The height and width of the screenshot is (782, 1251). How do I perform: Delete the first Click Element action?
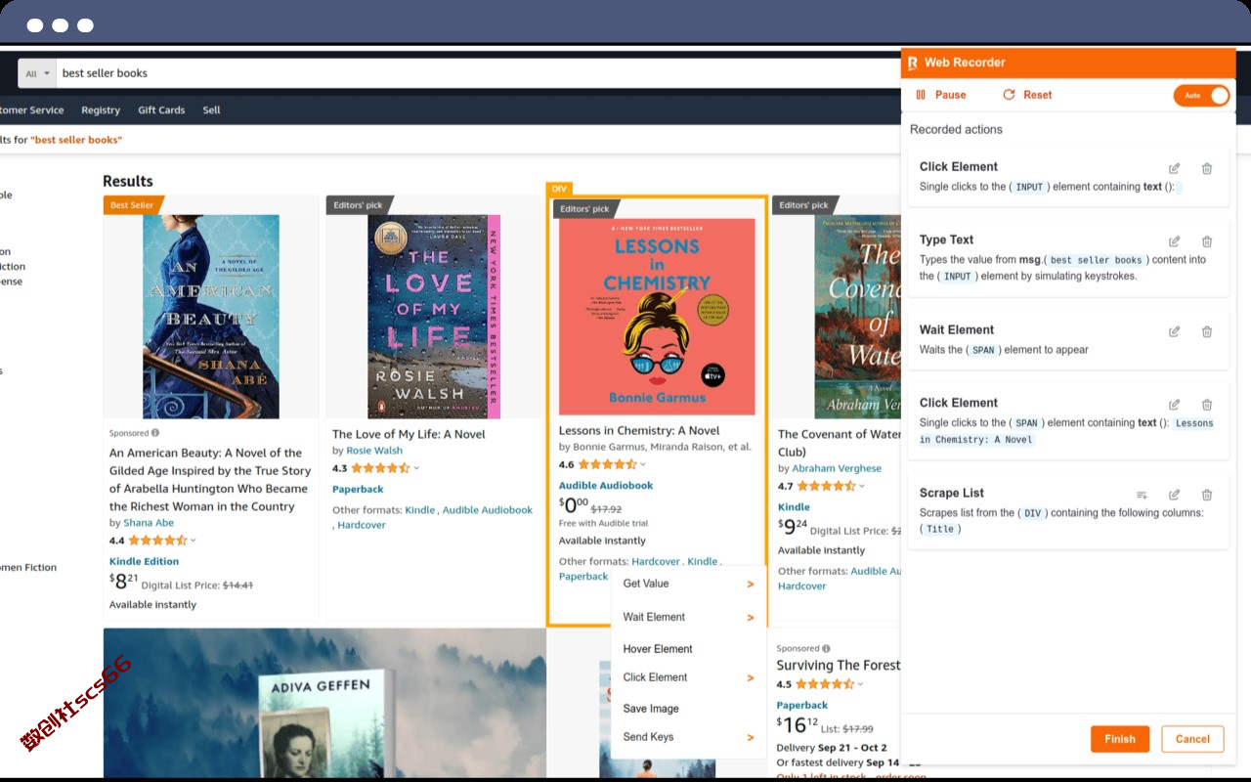pyautogui.click(x=1207, y=168)
